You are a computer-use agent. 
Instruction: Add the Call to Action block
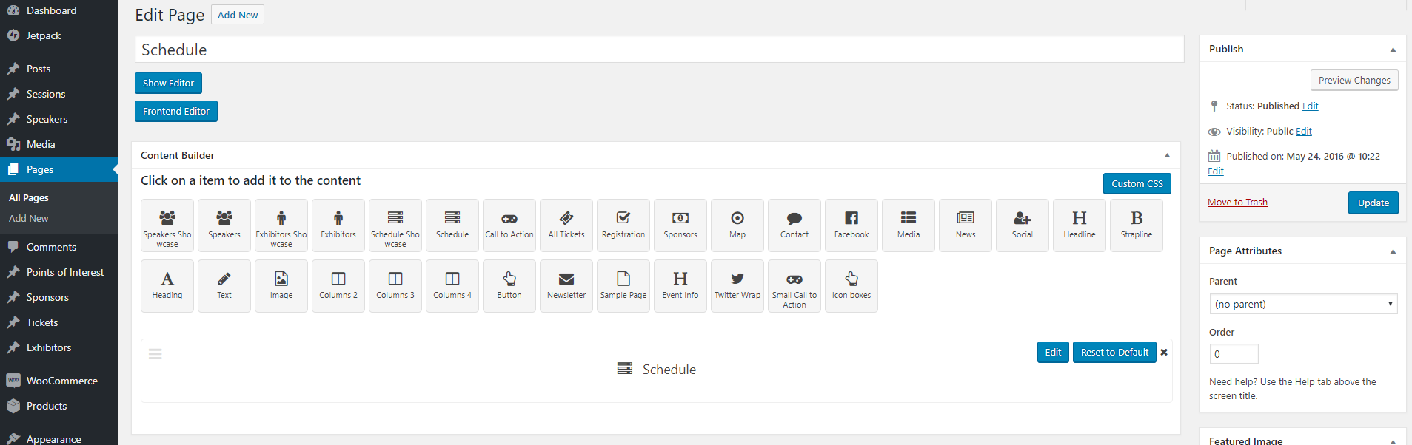click(509, 225)
